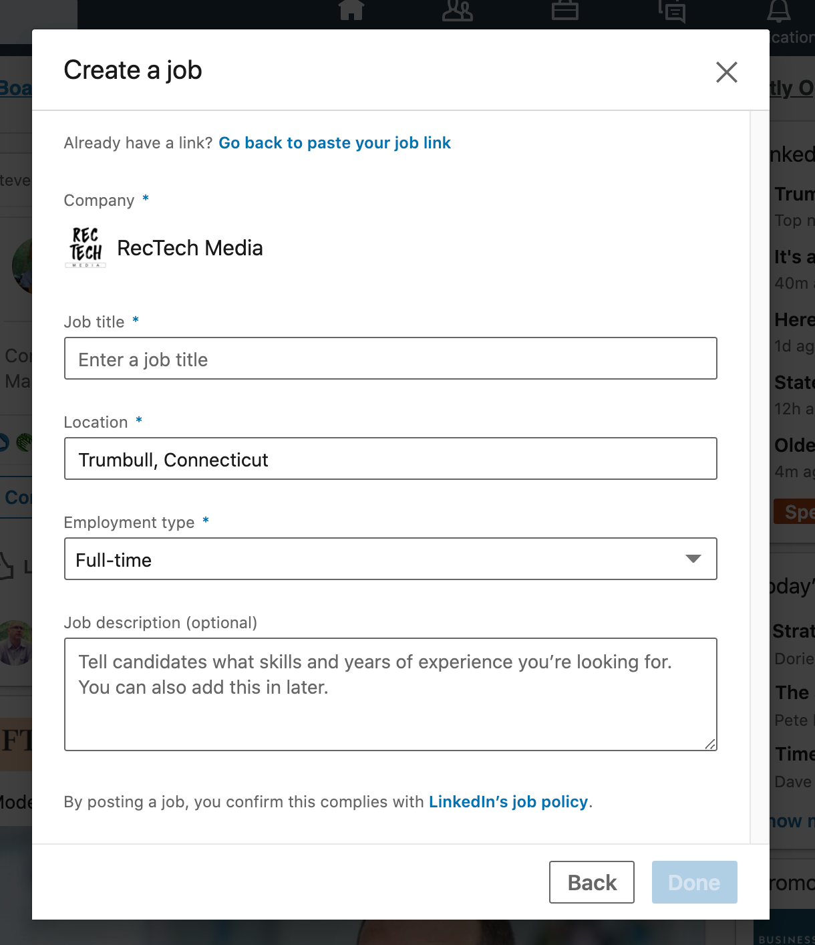Change Full-time to another employment type
The width and height of the screenshot is (815, 945).
[x=391, y=559]
